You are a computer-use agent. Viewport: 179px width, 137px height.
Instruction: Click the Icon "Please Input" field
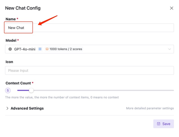[x=89, y=70]
